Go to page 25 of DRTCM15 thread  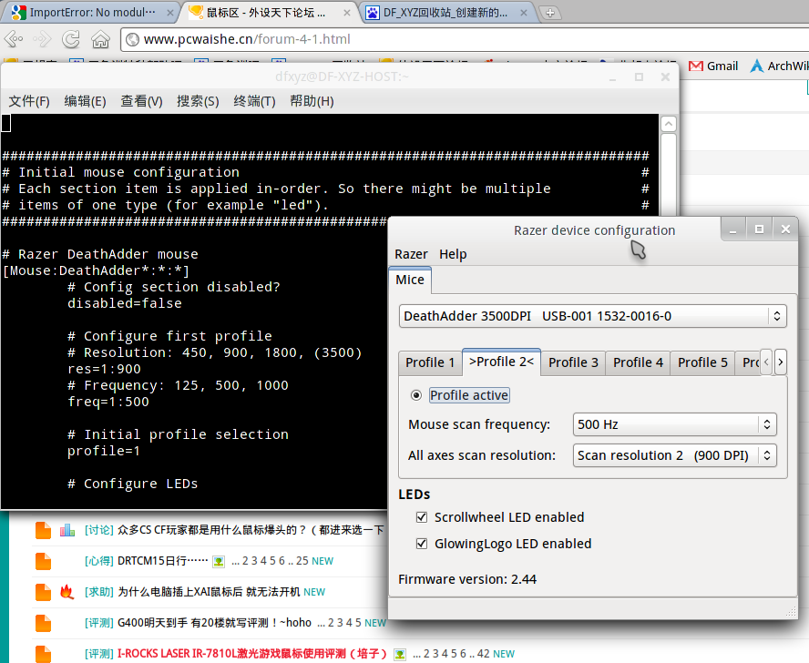302,561
